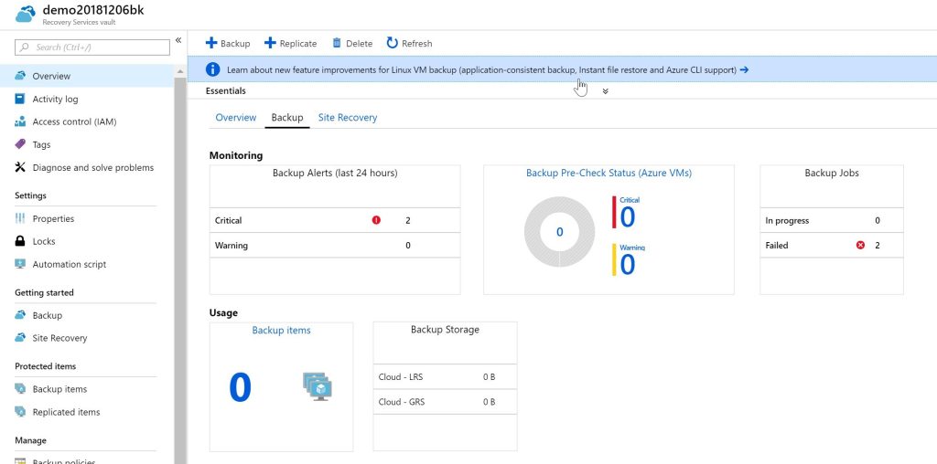Click the Recovery Services vault cloud icon

coord(25,15)
